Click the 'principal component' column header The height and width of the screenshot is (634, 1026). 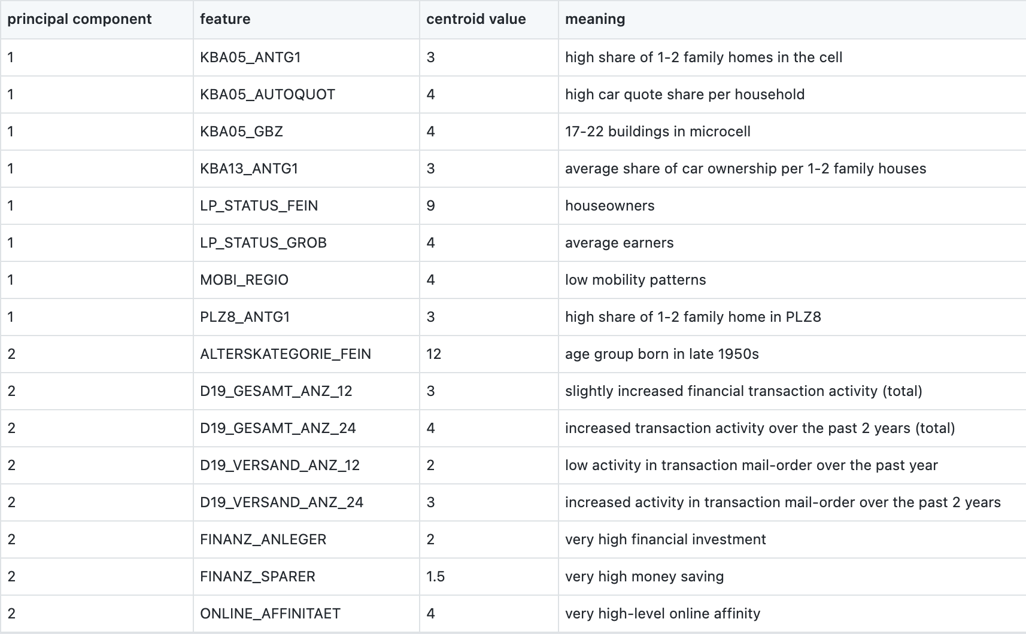[x=80, y=19]
